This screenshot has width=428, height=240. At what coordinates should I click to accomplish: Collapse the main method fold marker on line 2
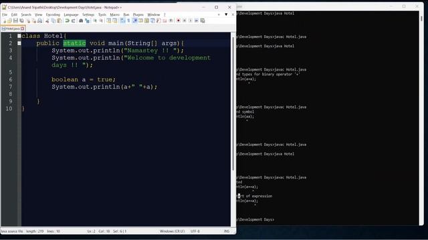[19, 43]
